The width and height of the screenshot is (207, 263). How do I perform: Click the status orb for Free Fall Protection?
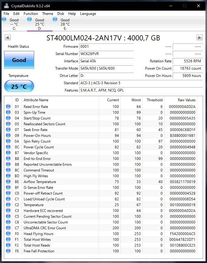click(8, 251)
